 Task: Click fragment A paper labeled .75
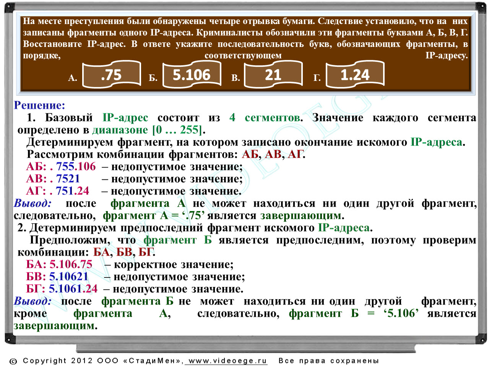[x=112, y=75]
